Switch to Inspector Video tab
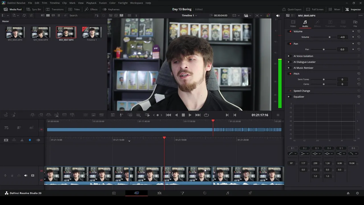The width and height of the screenshot is (364, 205). [x=293, y=24]
